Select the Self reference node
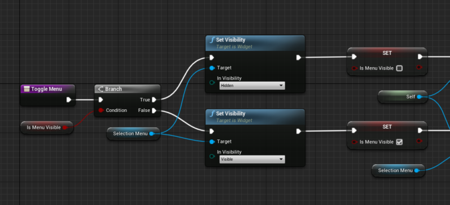The height and width of the screenshot is (205, 450). (403, 97)
